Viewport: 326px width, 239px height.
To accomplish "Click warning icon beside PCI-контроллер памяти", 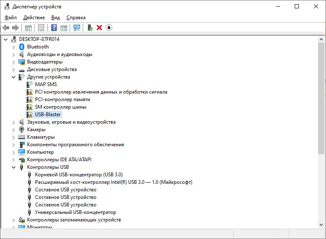I will coord(30,99).
